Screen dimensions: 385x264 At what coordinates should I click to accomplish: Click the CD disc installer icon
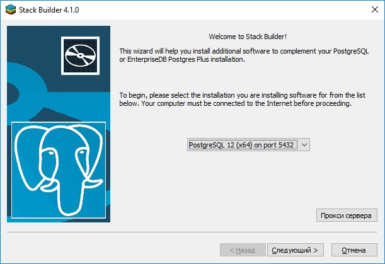tap(79, 53)
